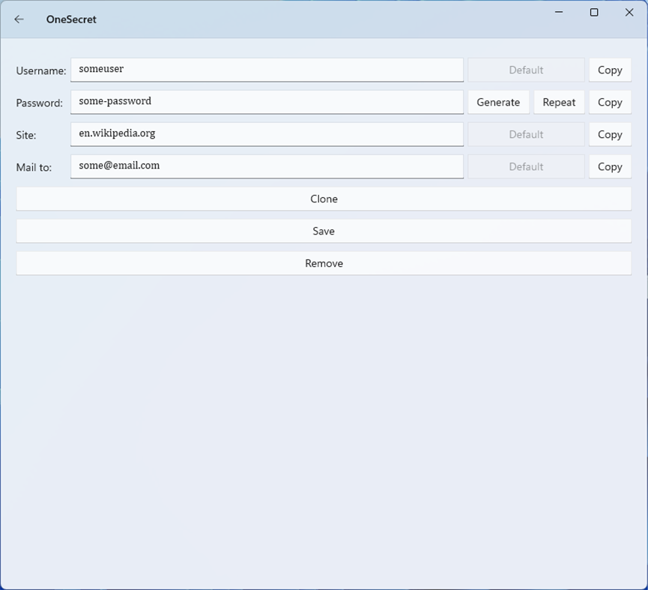Click Default next to the Username field
The height and width of the screenshot is (590, 648).
pos(526,70)
